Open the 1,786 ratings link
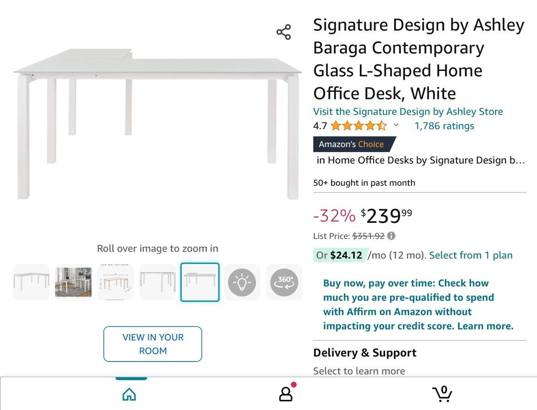 pyautogui.click(x=444, y=126)
